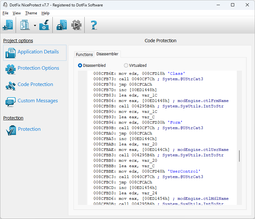The width and height of the screenshot is (255, 219).
Task: Minimize the NiceProtect window
Action: 218,5
